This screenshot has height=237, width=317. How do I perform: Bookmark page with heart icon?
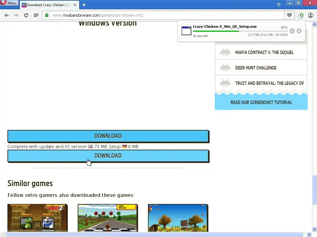point(289,15)
